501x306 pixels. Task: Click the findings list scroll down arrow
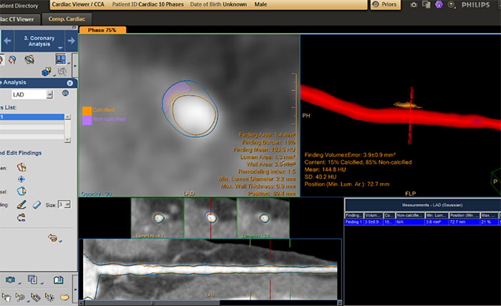(x=67, y=139)
